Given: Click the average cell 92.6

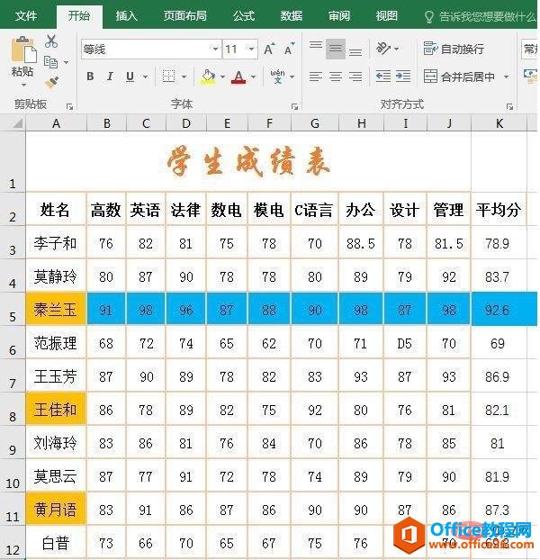Looking at the screenshot, I should point(499,310).
